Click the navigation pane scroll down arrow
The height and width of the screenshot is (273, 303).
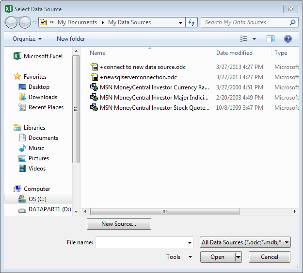click(76, 211)
